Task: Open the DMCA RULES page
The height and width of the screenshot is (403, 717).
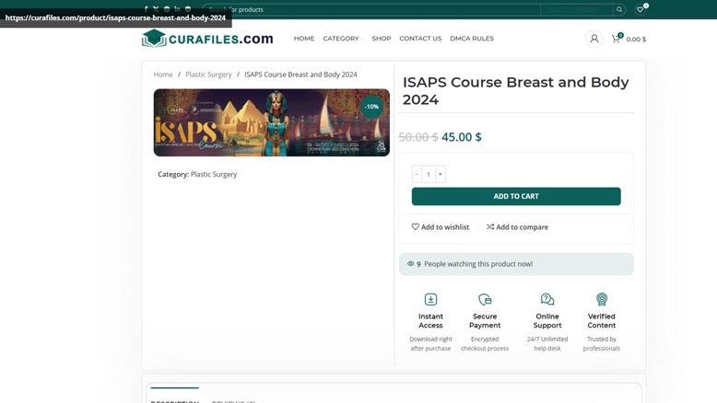Action: 472,39
